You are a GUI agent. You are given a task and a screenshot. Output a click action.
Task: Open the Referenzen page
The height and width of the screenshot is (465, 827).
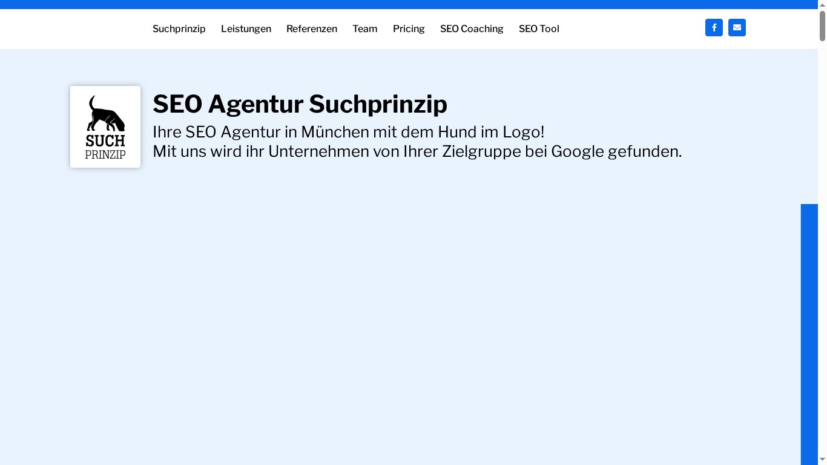[312, 28]
